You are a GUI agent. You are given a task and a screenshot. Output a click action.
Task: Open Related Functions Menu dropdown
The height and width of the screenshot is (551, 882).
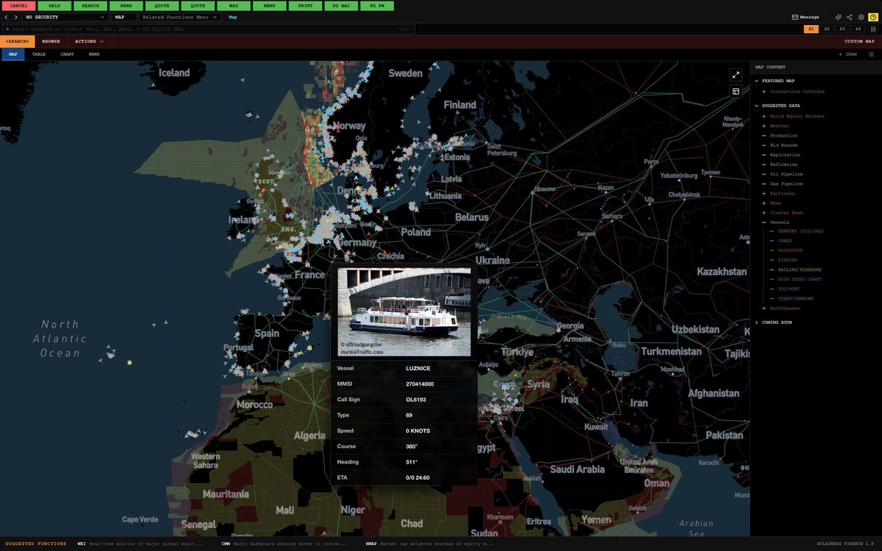(179, 17)
